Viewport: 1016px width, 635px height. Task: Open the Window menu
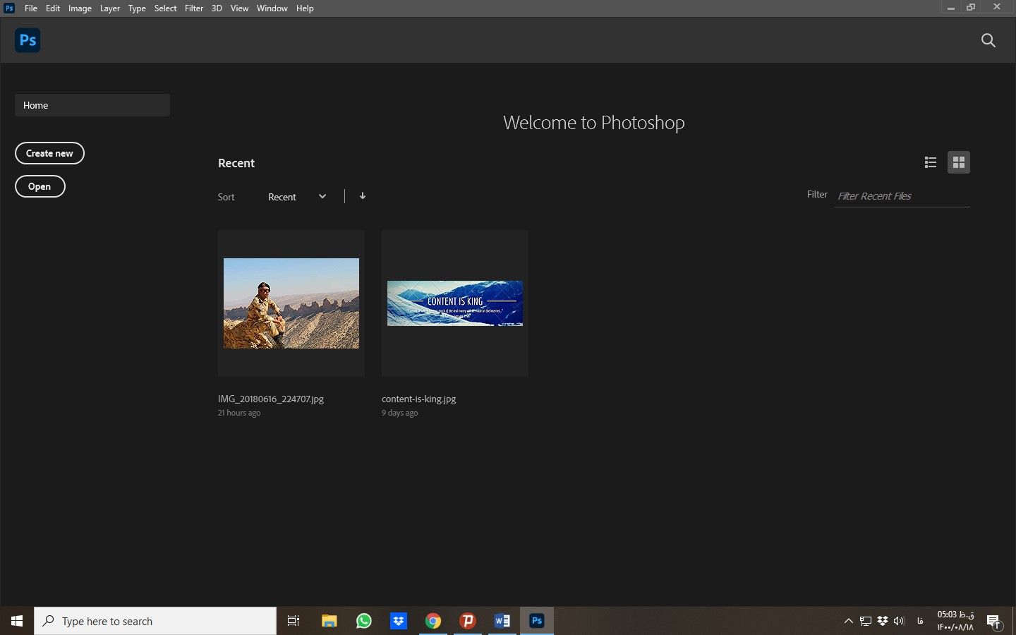[x=272, y=8]
